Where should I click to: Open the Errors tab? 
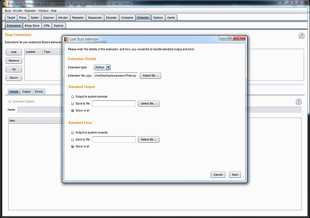[39, 92]
